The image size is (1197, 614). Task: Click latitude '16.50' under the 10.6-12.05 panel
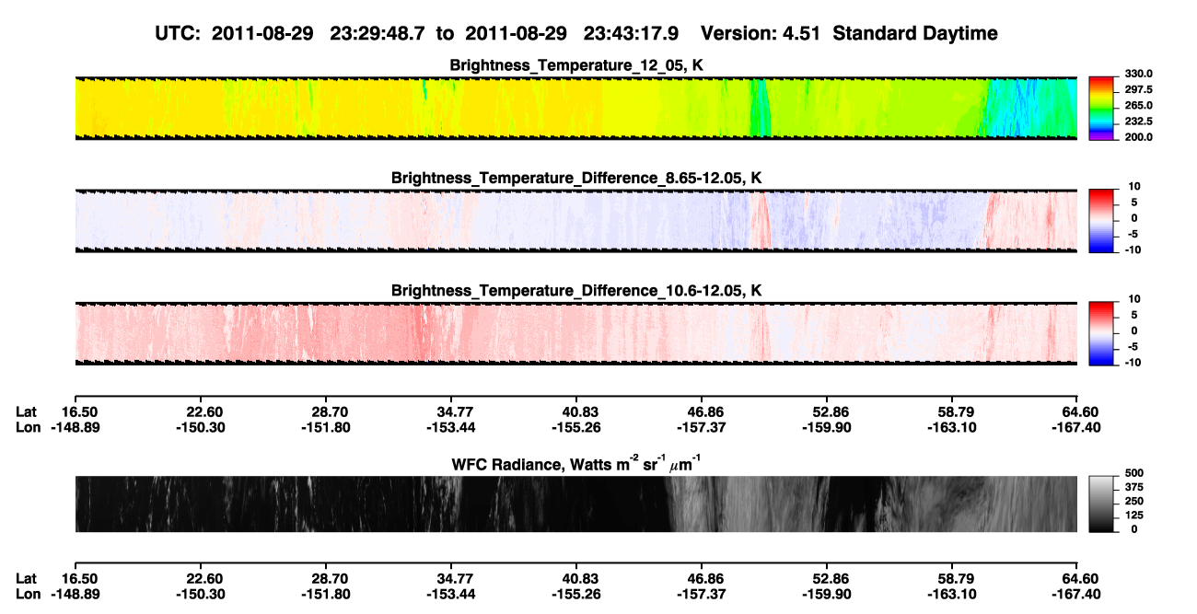point(80,412)
